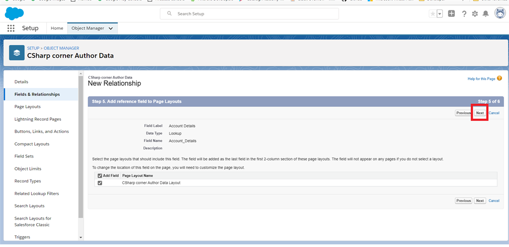
Task: Click the New Relationship heading
Action: coord(114,83)
